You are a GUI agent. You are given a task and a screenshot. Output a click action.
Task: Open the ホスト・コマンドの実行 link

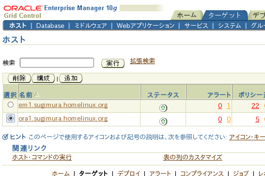pos(42,157)
